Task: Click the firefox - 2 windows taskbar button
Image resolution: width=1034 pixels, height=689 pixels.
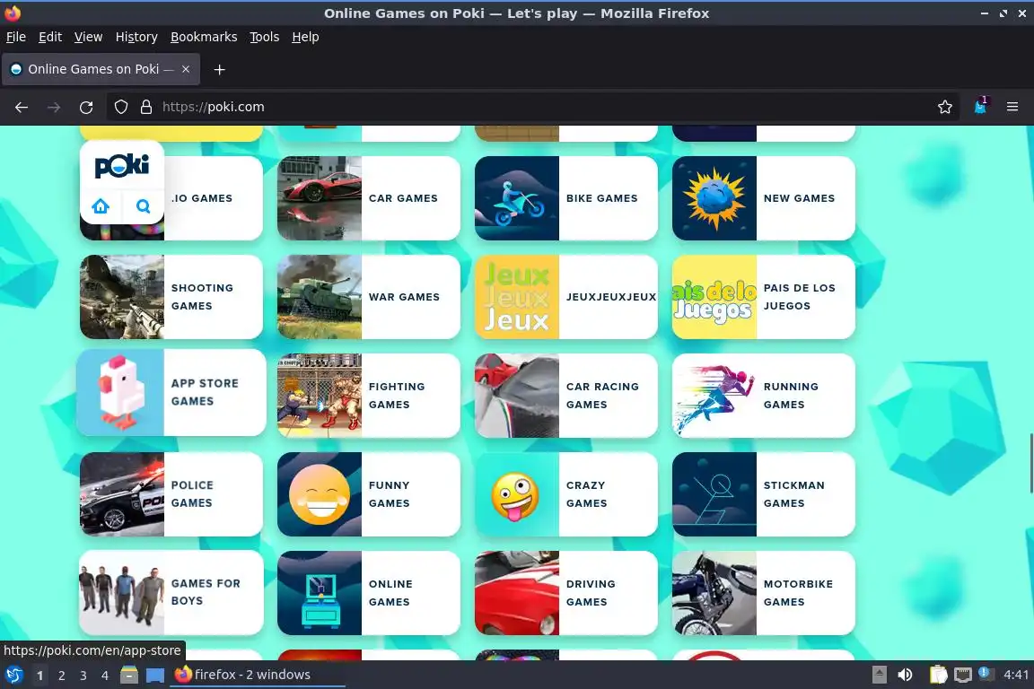Action: tap(258, 675)
